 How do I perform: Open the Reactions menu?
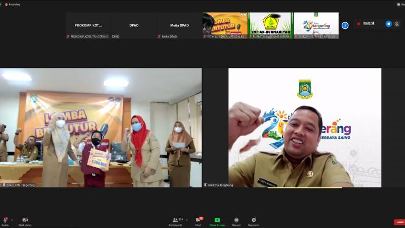coord(253,220)
